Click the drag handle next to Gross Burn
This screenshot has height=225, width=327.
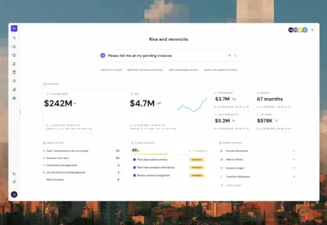(x=216, y=93)
